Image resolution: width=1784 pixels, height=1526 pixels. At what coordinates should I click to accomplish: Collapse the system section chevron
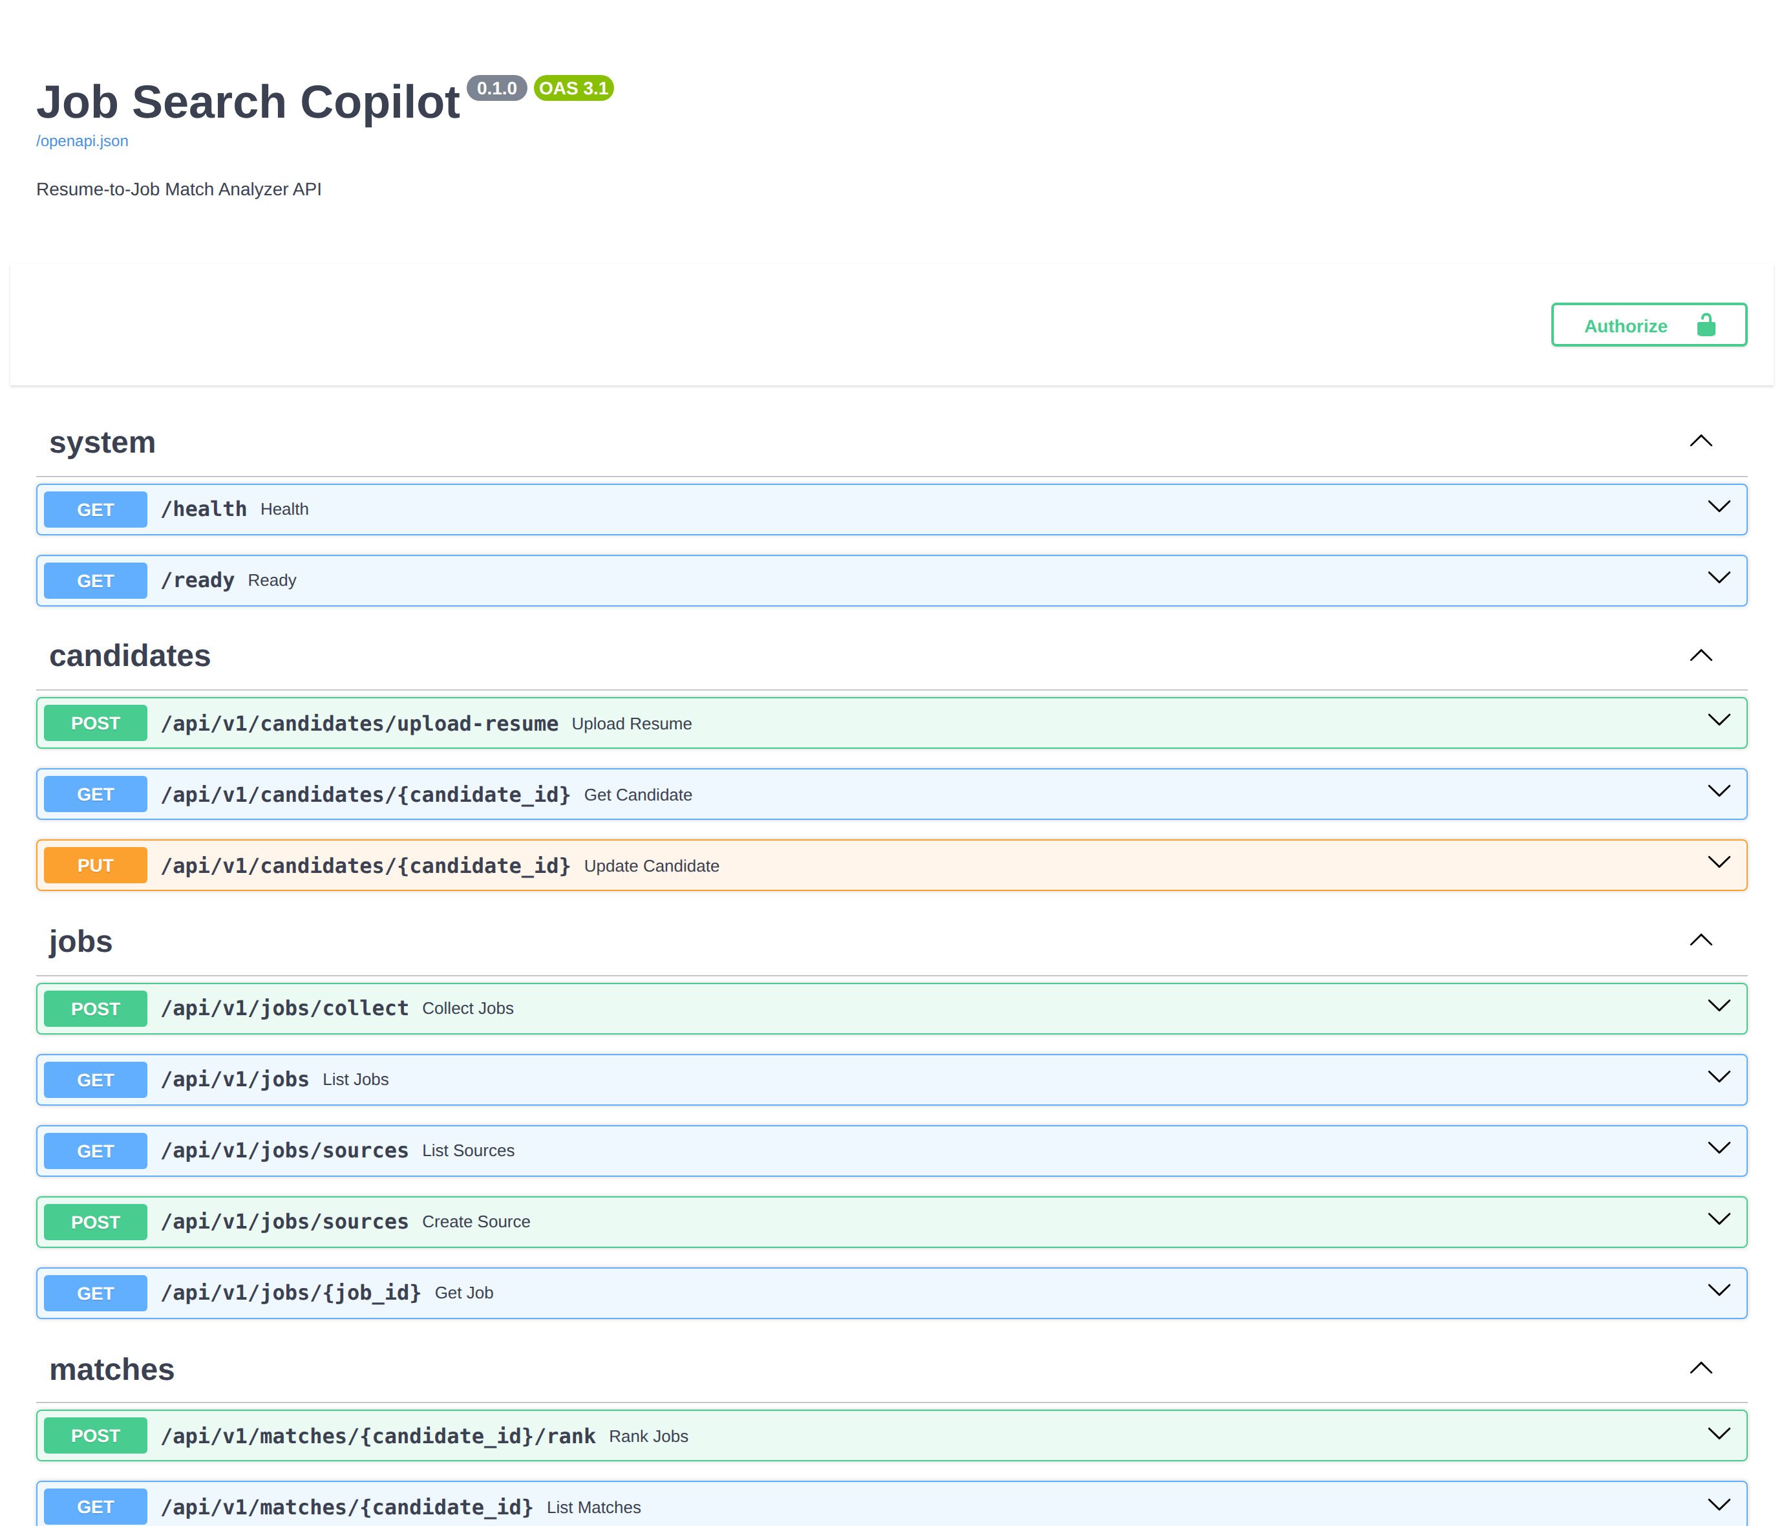click(1701, 441)
